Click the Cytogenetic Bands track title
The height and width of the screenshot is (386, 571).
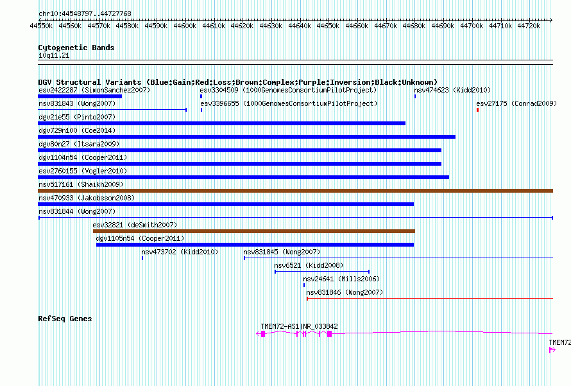[76, 48]
